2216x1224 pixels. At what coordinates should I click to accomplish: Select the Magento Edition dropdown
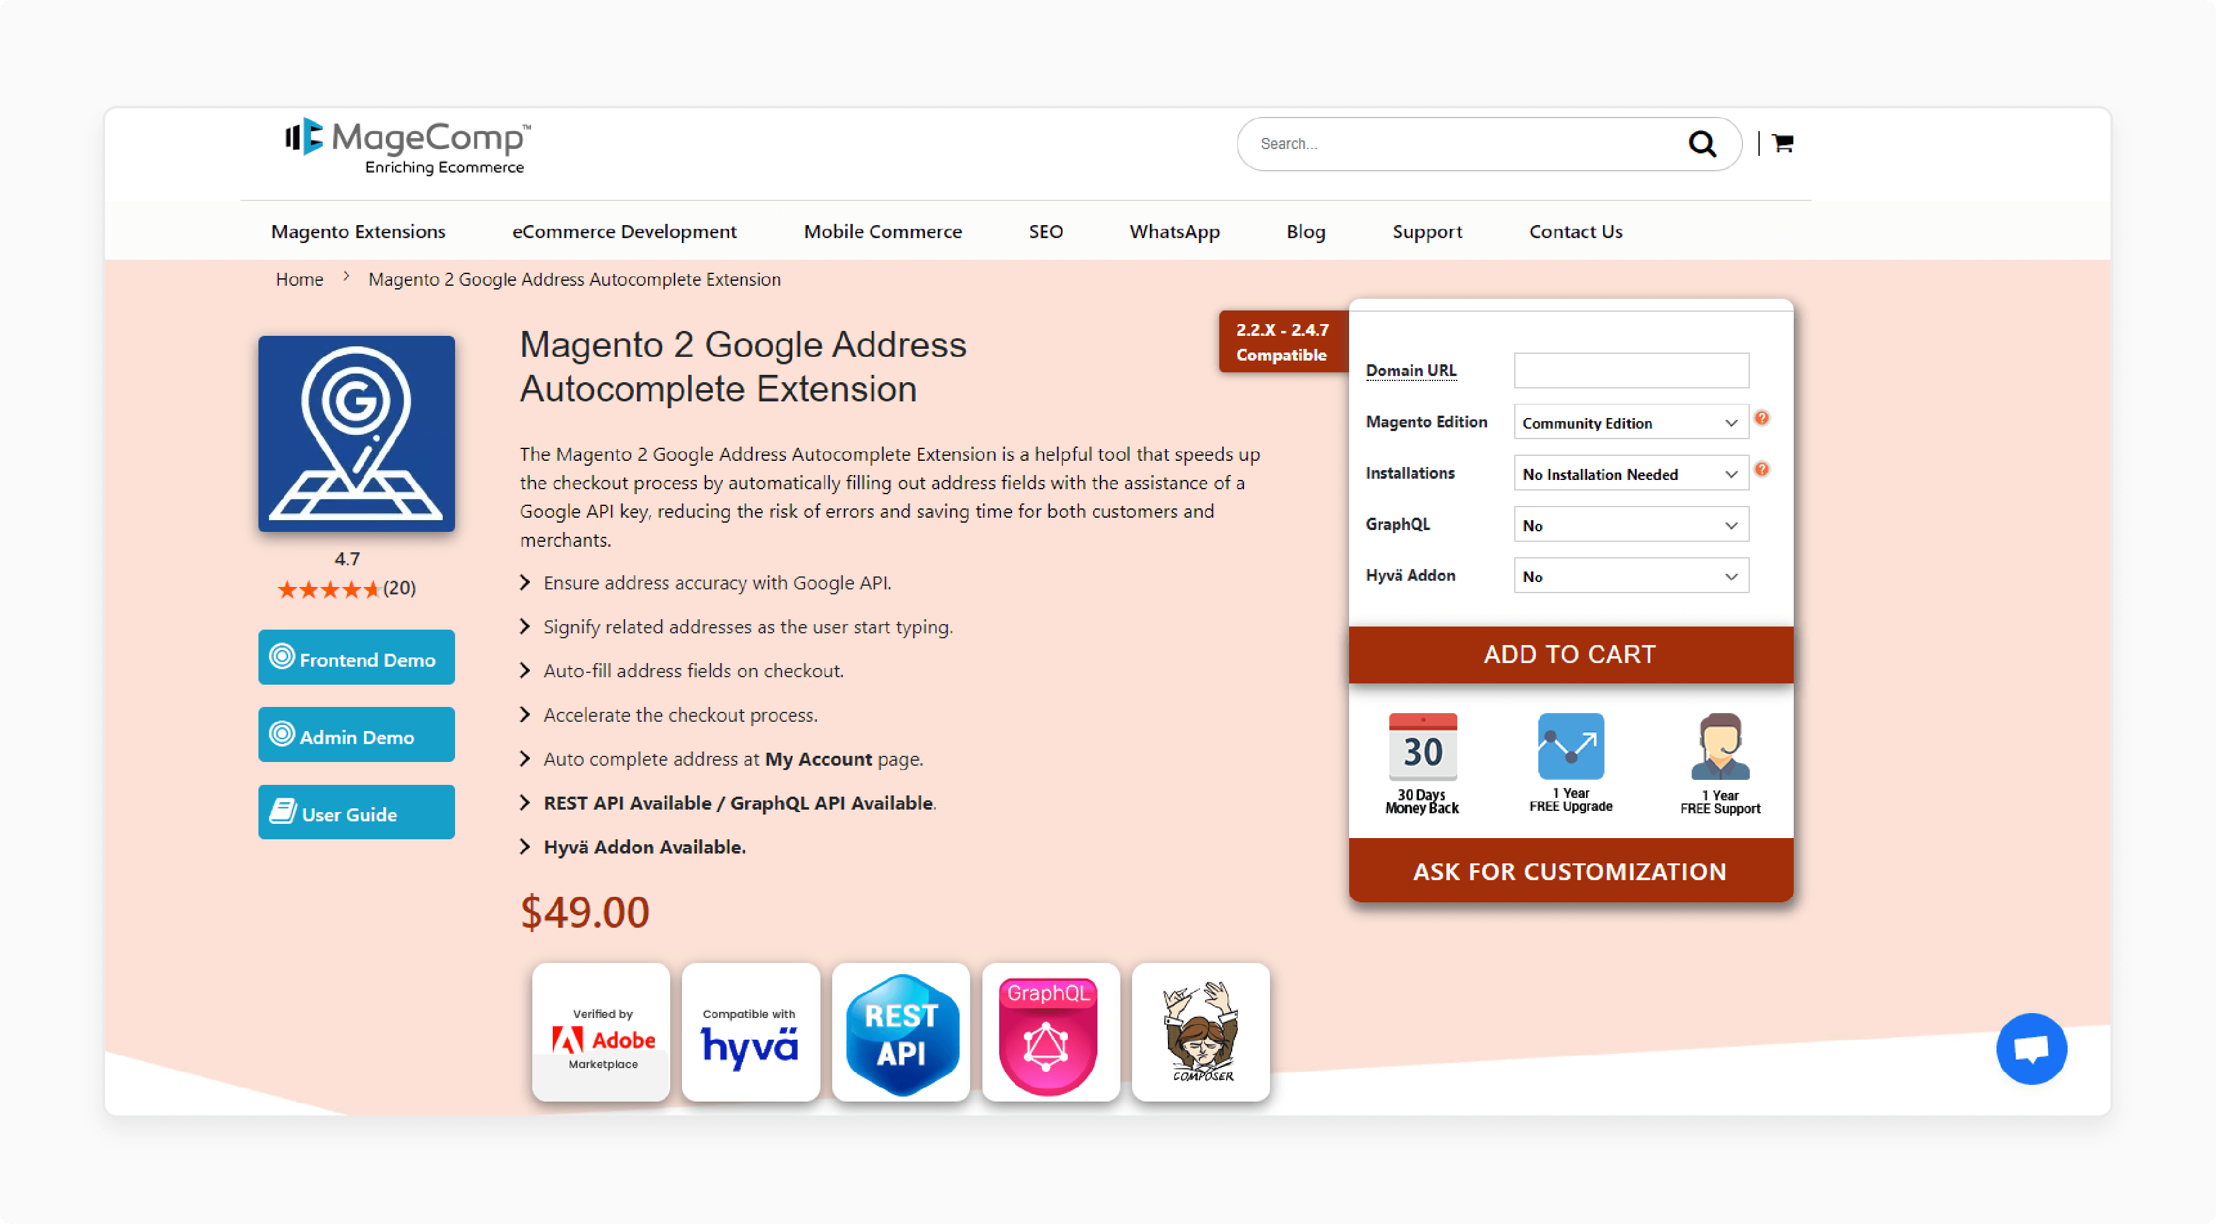click(x=1632, y=422)
